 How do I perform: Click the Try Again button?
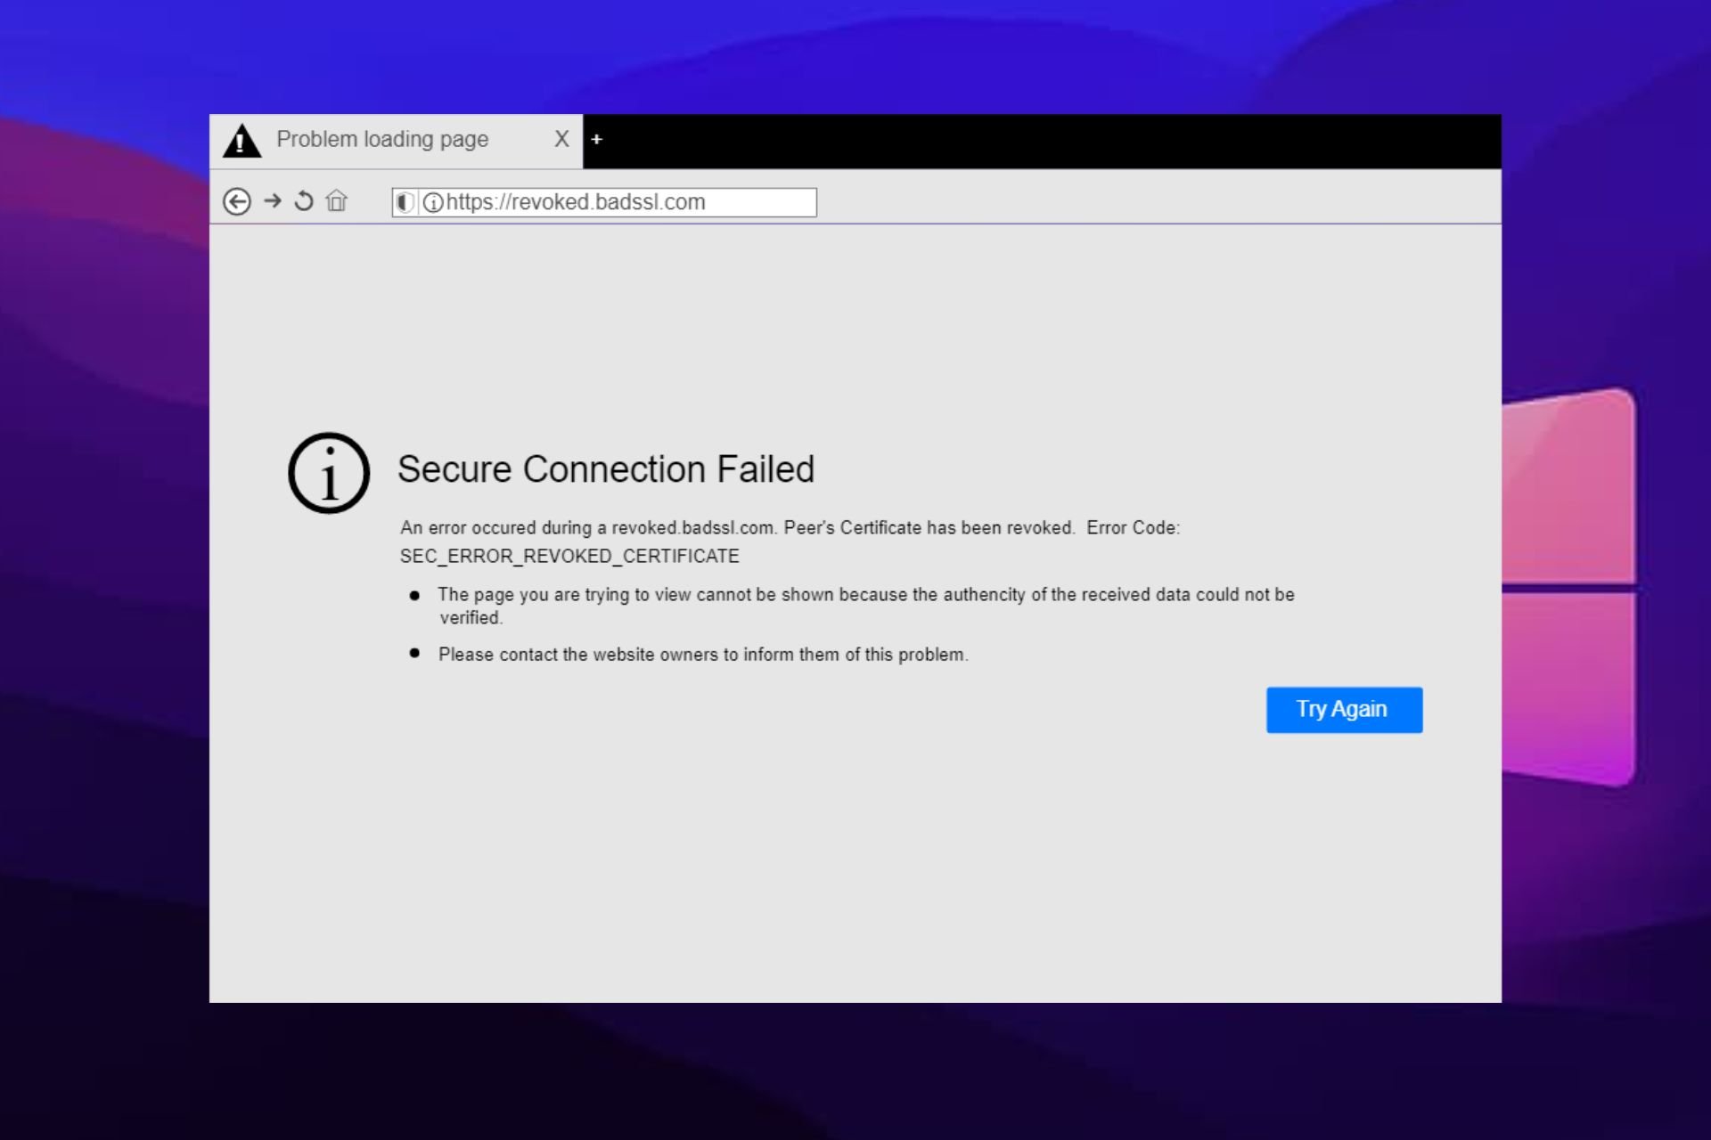coord(1344,710)
